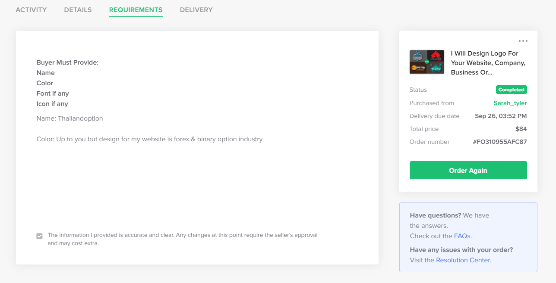Click the gig title "I Will Design Logo"

[489, 63]
